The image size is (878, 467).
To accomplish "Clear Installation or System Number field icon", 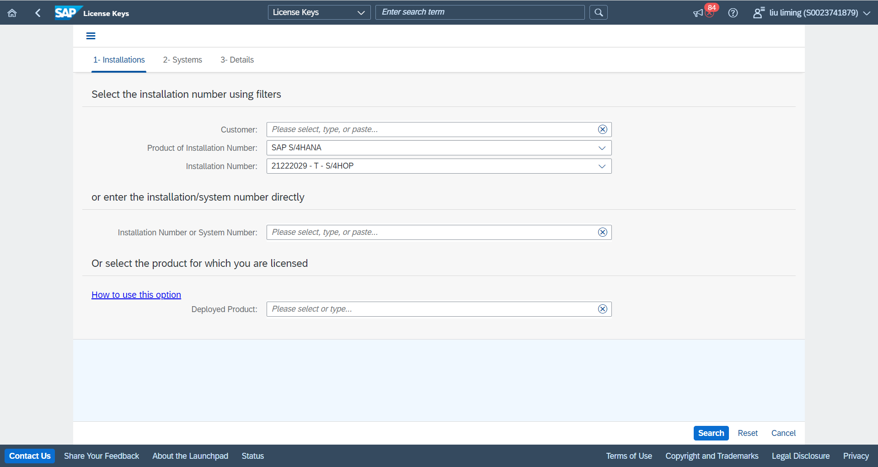I will pyautogui.click(x=603, y=232).
